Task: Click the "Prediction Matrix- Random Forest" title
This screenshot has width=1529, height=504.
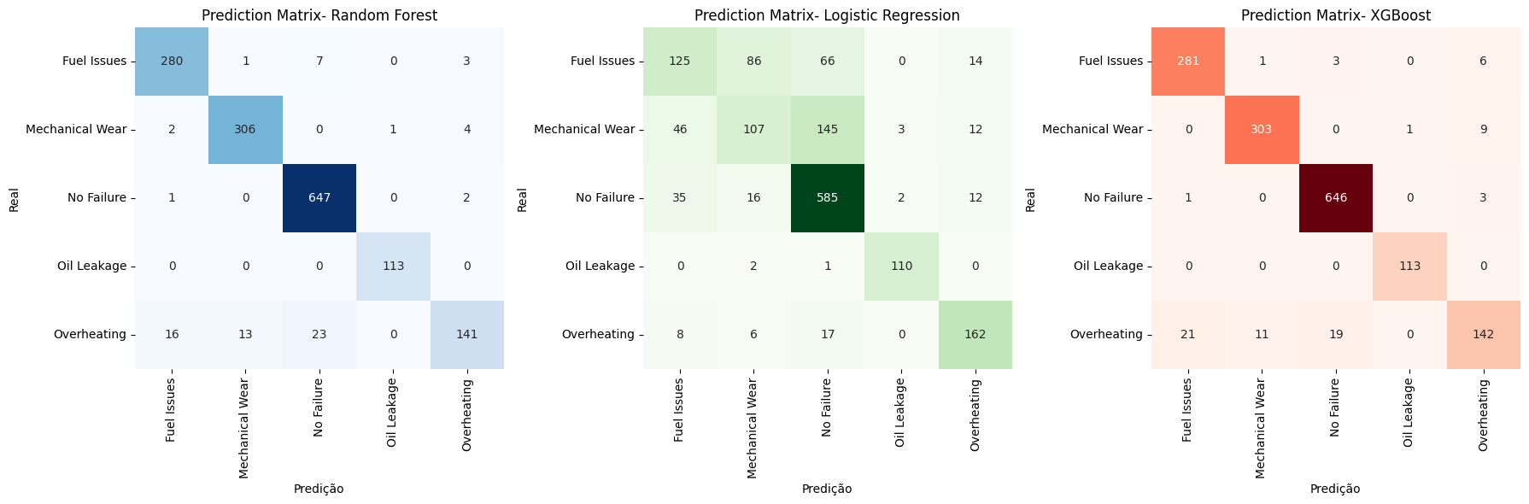Action: 319,15
